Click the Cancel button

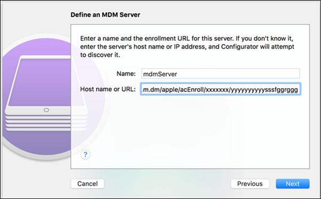click(x=87, y=184)
